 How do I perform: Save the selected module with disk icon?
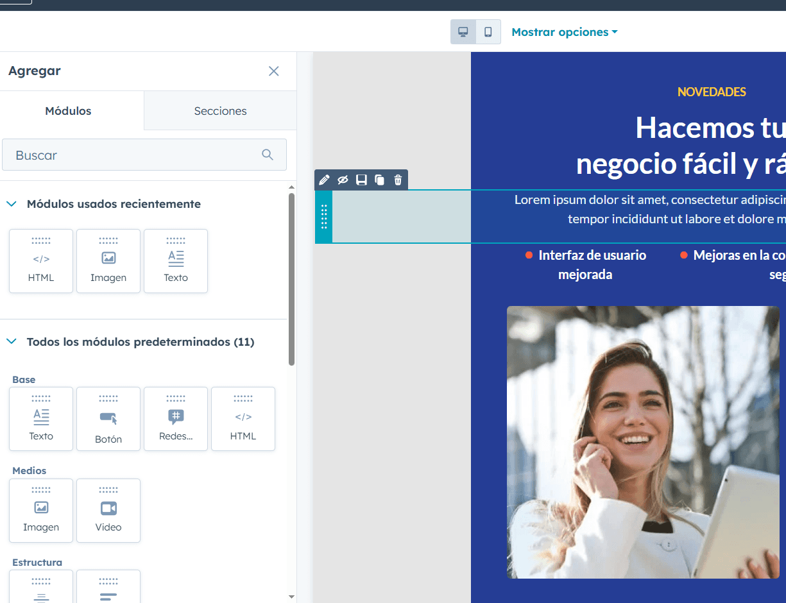(x=361, y=180)
